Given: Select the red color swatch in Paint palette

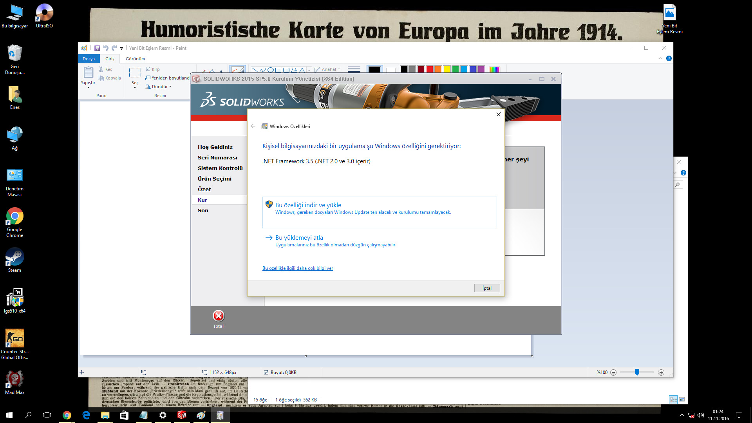Looking at the screenshot, I should (430, 69).
